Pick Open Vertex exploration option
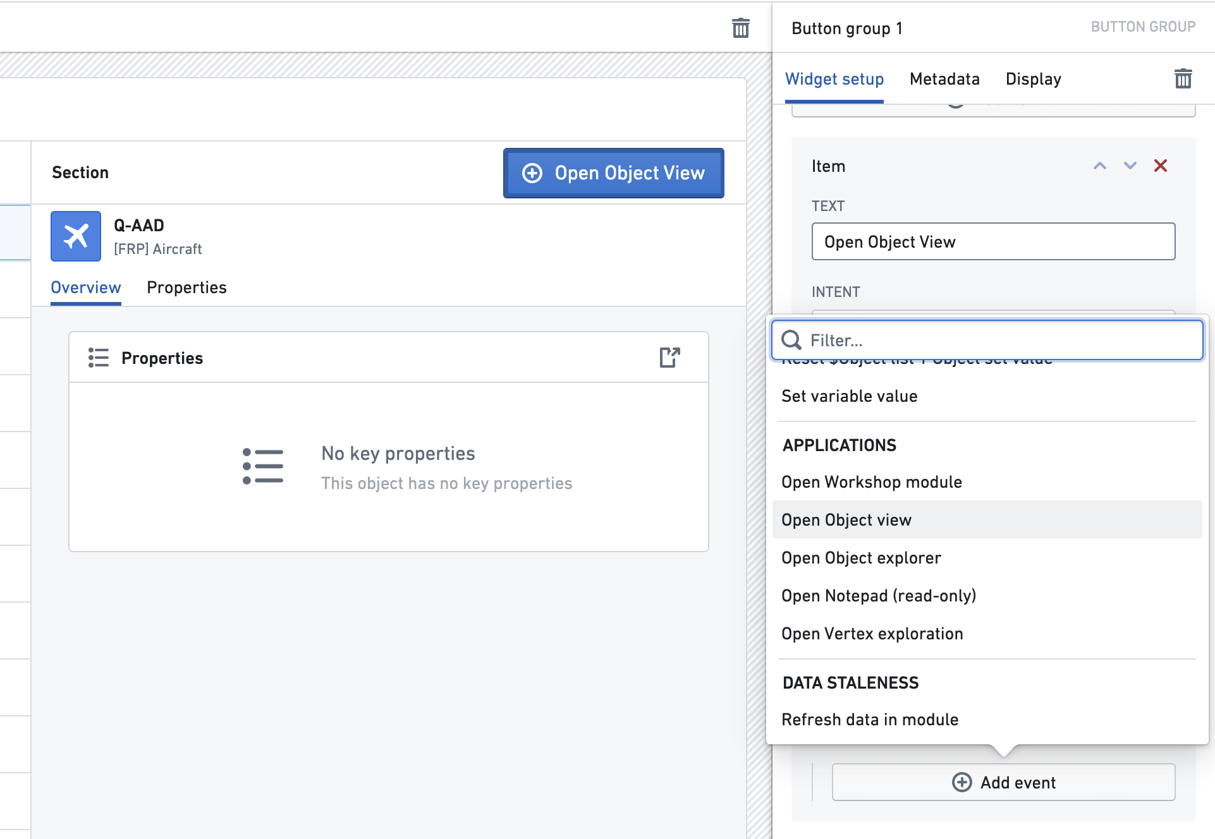 [x=987, y=634]
